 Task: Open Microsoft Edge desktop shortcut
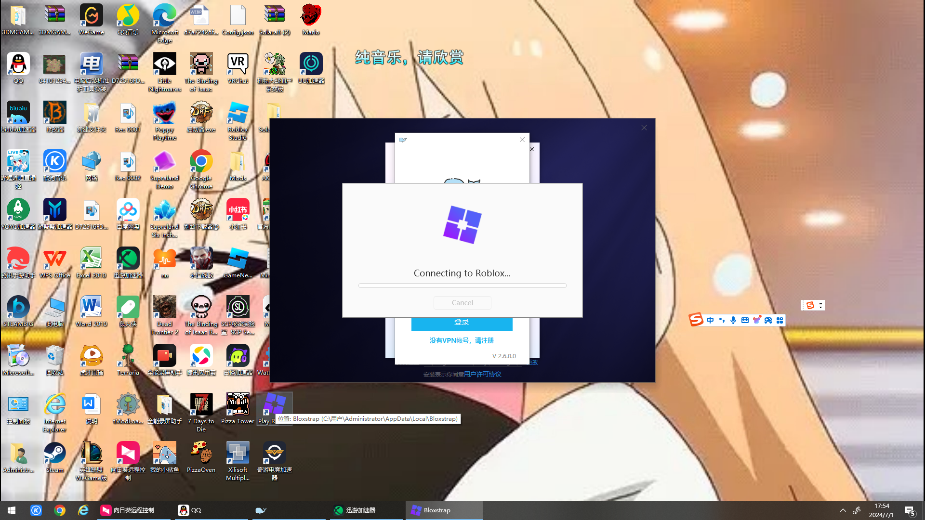(x=165, y=23)
